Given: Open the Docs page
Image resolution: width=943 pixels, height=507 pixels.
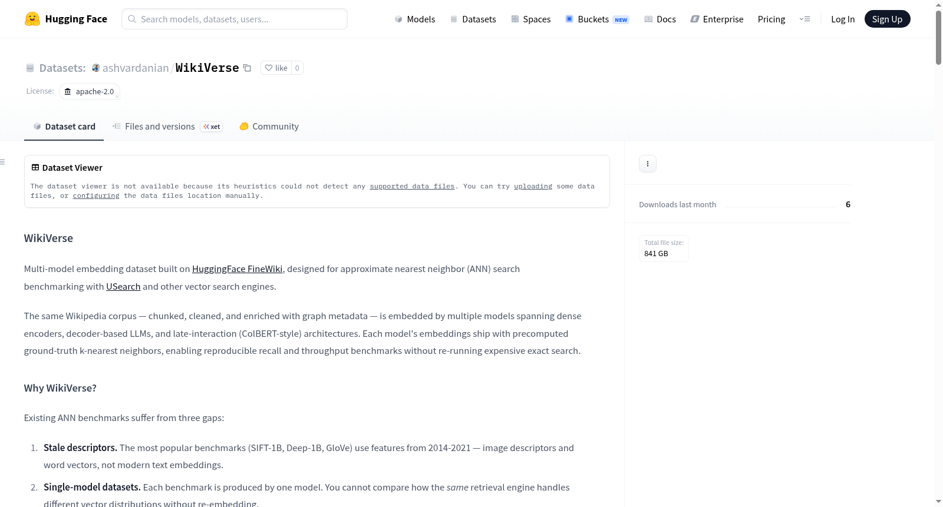Looking at the screenshot, I should tap(660, 19).
